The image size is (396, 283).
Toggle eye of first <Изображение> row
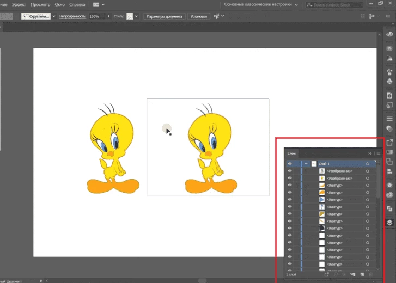click(290, 171)
